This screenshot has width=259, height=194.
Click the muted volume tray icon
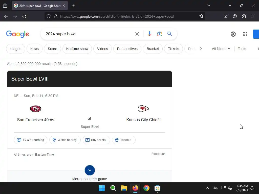click(x=230, y=188)
